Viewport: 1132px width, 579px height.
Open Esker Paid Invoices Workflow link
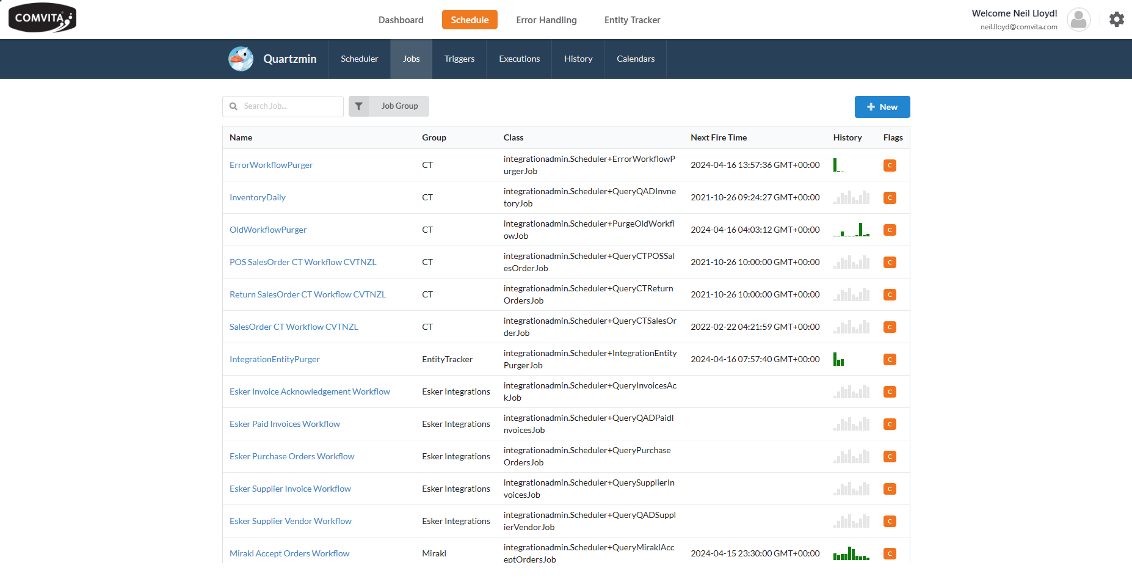285,424
